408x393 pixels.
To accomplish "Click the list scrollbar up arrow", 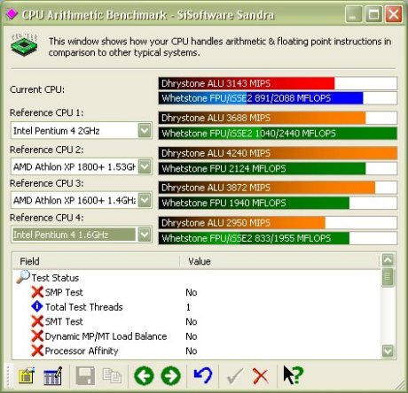I will tap(388, 260).
